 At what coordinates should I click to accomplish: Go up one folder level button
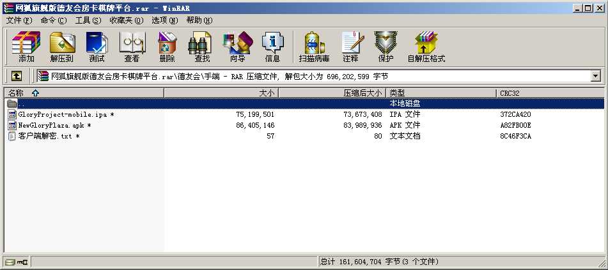(x=16, y=77)
